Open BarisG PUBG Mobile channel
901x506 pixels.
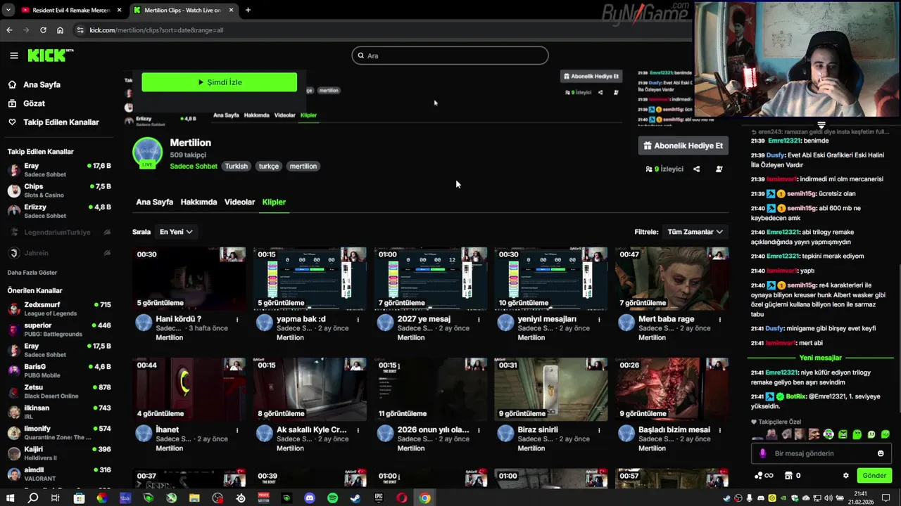click(59, 370)
